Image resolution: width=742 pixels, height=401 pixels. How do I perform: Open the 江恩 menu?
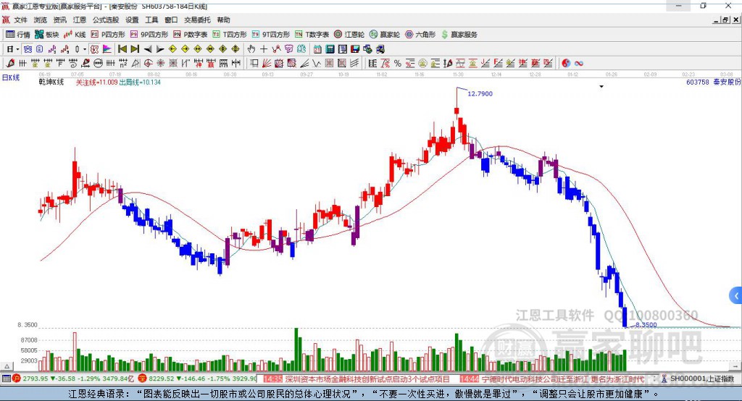[80, 20]
